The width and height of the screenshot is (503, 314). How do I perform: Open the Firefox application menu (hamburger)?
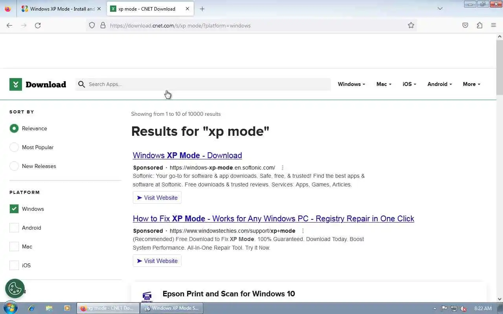pyautogui.click(x=494, y=26)
